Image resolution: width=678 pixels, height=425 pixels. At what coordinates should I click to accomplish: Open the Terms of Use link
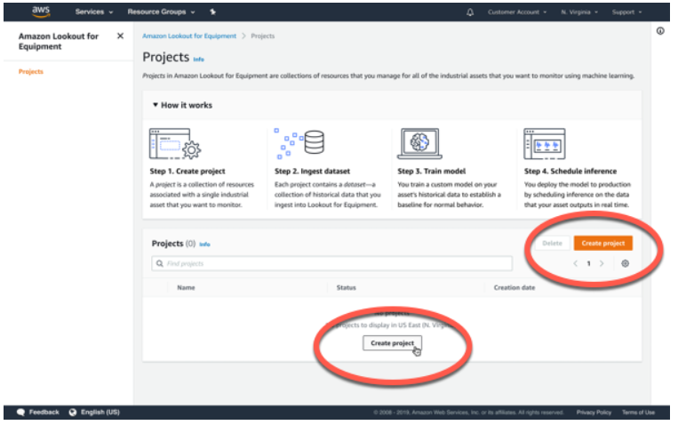(x=638, y=413)
